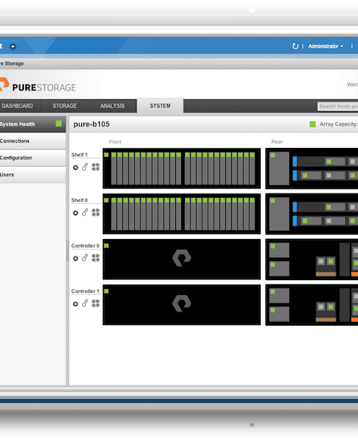
Task: Click Shelf 1 rear upper IO module
Action: pyautogui.click(x=325, y=161)
